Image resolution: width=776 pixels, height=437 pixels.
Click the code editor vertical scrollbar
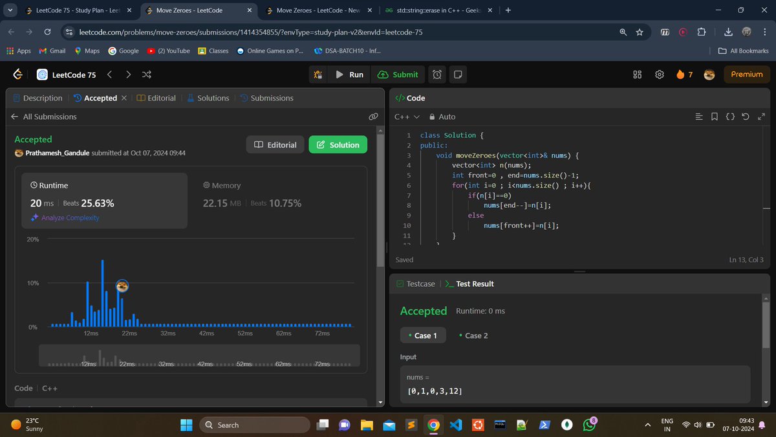tap(768, 208)
